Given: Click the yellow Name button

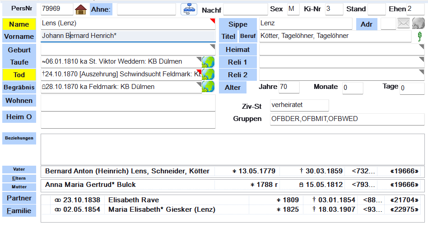Looking at the screenshot, I should [19, 24].
